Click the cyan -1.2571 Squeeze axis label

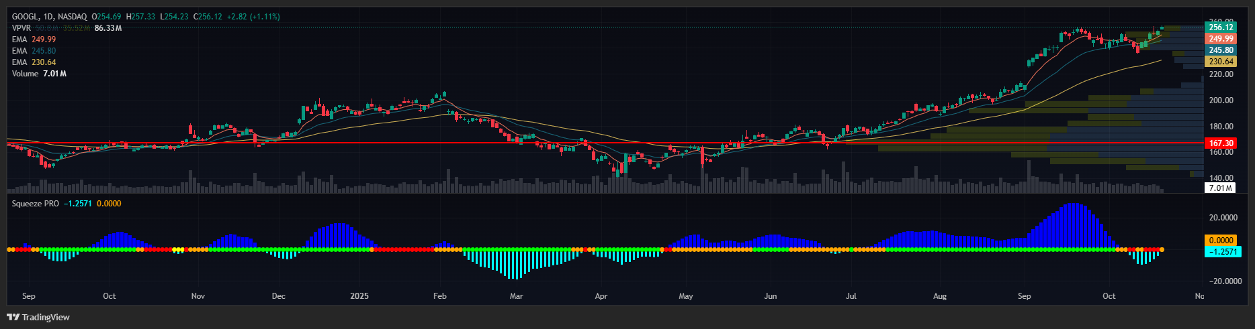click(1221, 252)
